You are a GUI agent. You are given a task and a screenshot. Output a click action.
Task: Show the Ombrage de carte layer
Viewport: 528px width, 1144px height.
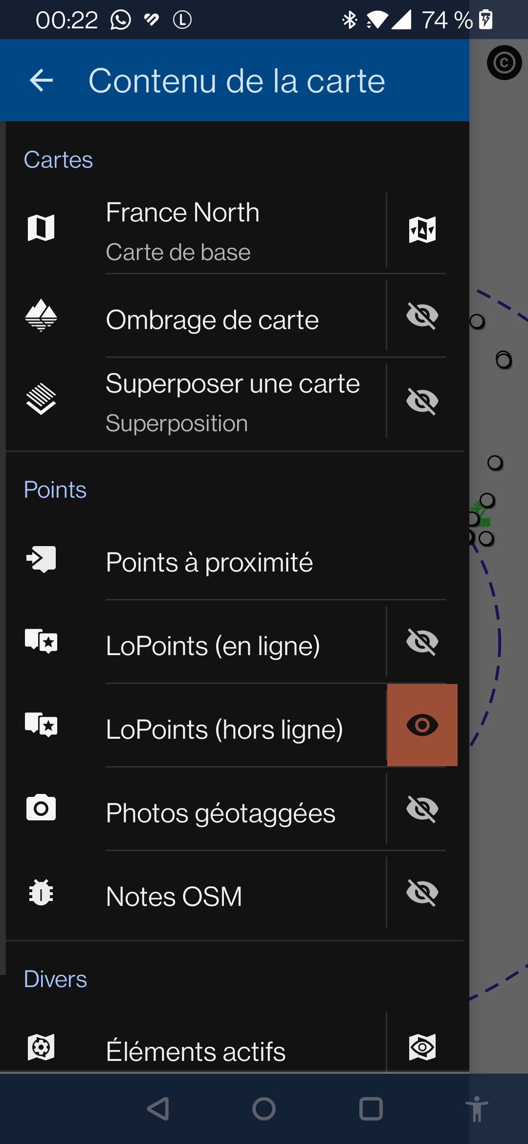click(x=422, y=316)
